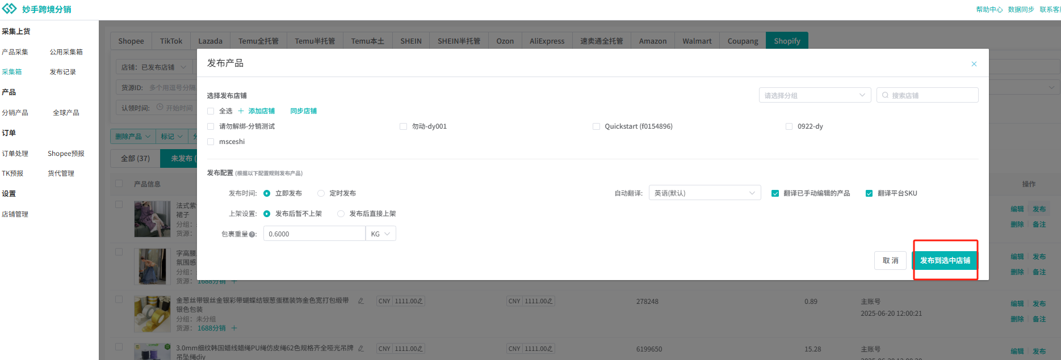Screen dimensions: 1061x360
Task: Open the KG weight unit dropdown
Action: (x=381, y=234)
